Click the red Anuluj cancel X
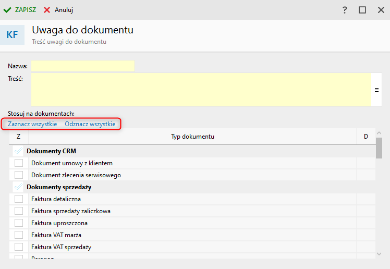This screenshot has height=269, width=390. point(47,10)
